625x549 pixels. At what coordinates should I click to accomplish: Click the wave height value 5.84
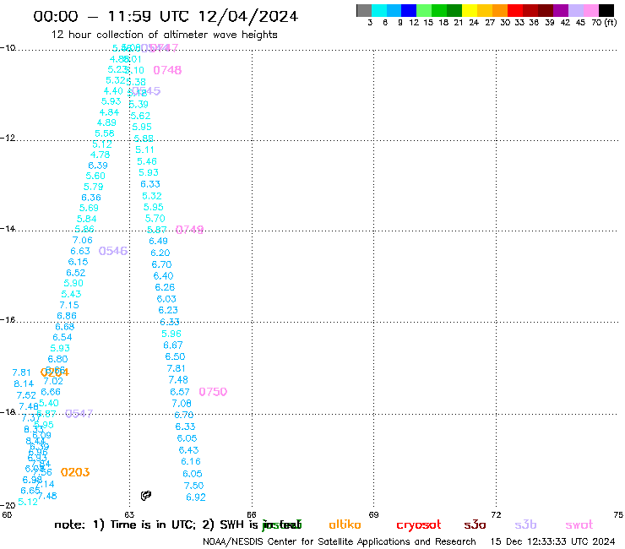point(86,219)
